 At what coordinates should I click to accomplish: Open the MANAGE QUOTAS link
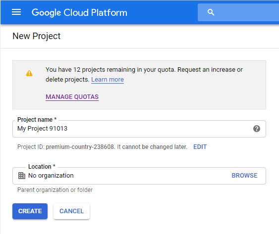pyautogui.click(x=72, y=97)
